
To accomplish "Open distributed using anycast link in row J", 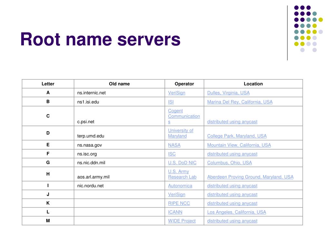I will (232, 195).
